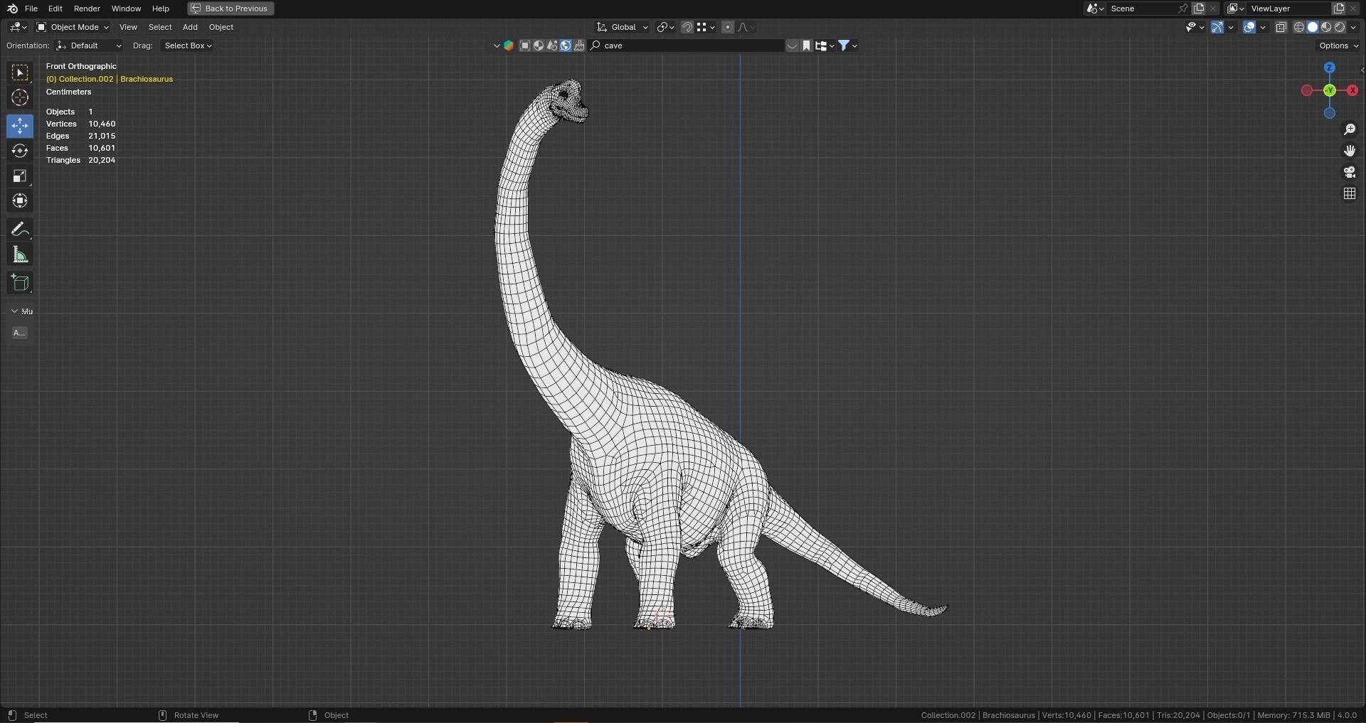Open the Window menu

[x=126, y=9]
